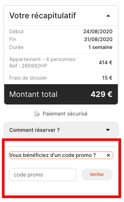Click the Appartement - 4 personnes line
The image size is (124, 202).
click(43, 59)
